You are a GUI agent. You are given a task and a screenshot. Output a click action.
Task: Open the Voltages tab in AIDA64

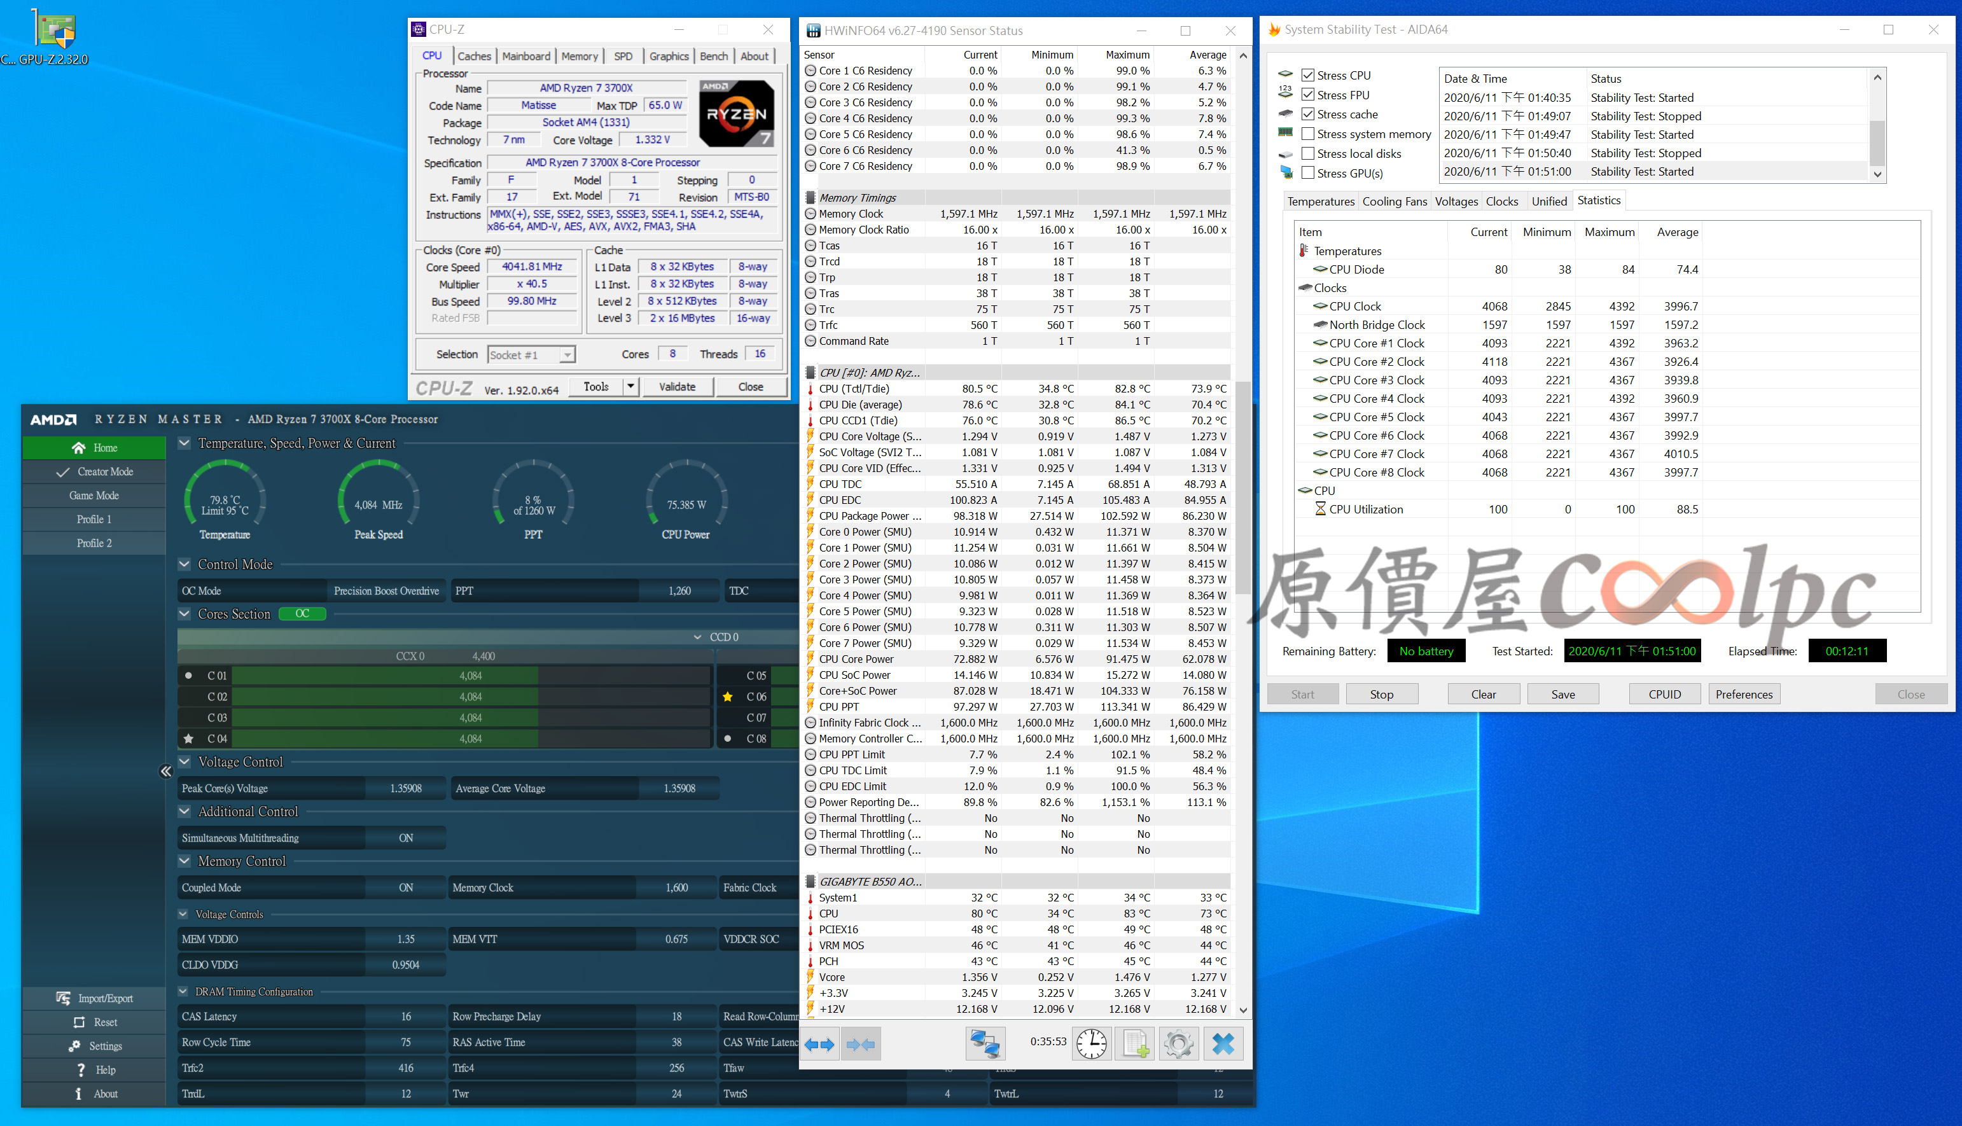[1456, 201]
